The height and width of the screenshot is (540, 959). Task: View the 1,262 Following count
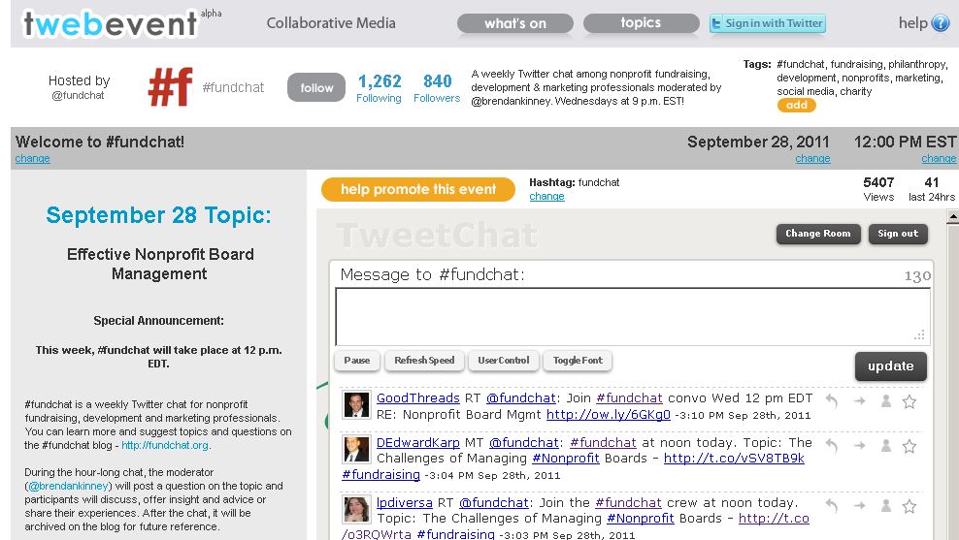380,88
